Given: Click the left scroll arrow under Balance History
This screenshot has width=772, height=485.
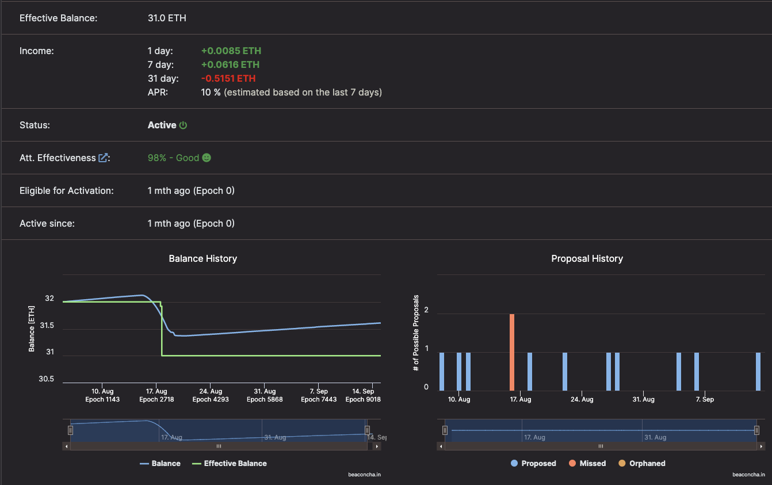Looking at the screenshot, I should coord(67,446).
